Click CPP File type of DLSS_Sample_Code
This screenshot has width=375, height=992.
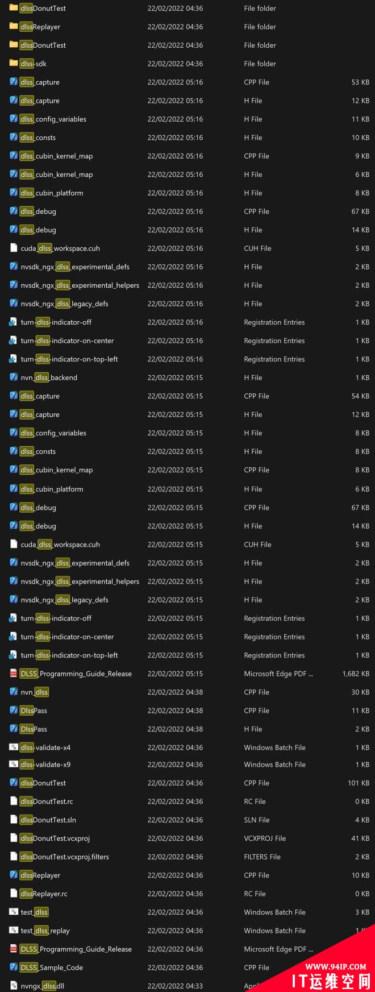(256, 968)
